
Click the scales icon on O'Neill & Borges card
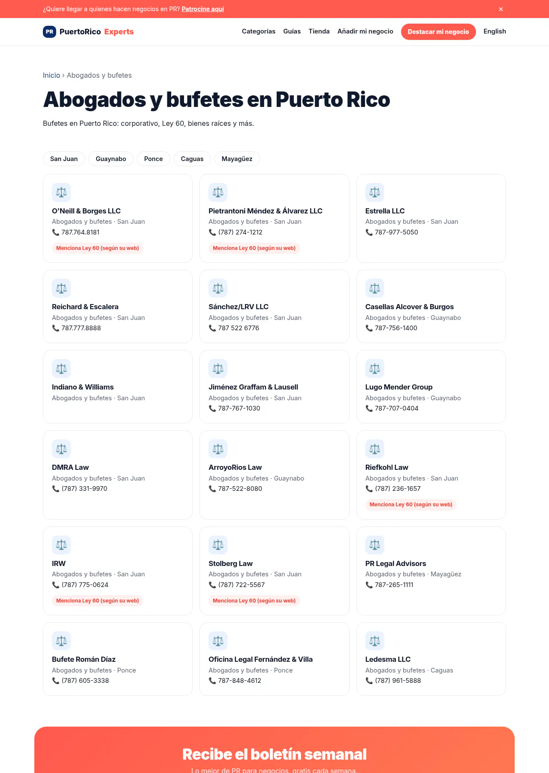pos(61,192)
